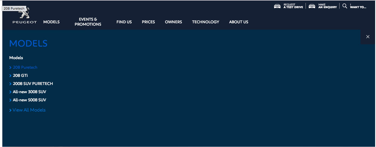Screen dimensions: 376x147
Task: Close the Models panel with the X
Action: 368,37
